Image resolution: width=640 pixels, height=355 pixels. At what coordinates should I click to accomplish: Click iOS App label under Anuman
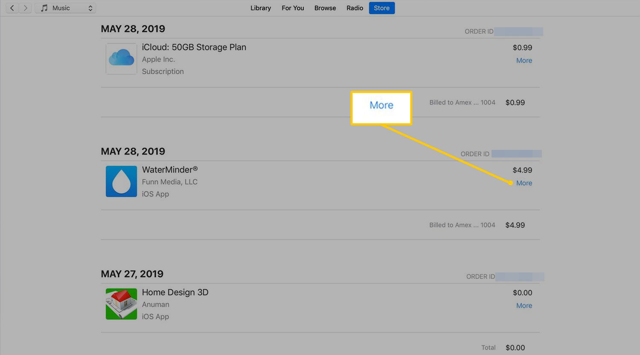click(155, 317)
